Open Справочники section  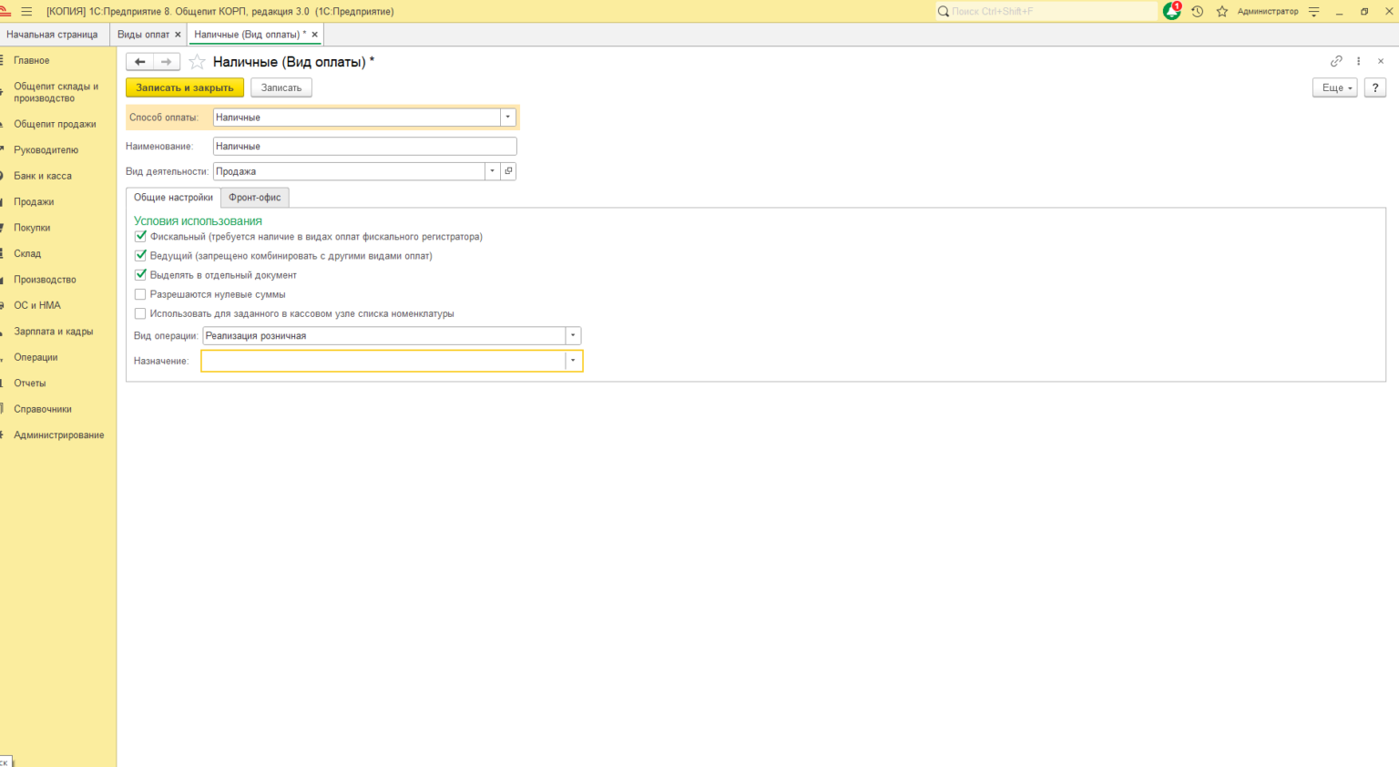click(43, 410)
